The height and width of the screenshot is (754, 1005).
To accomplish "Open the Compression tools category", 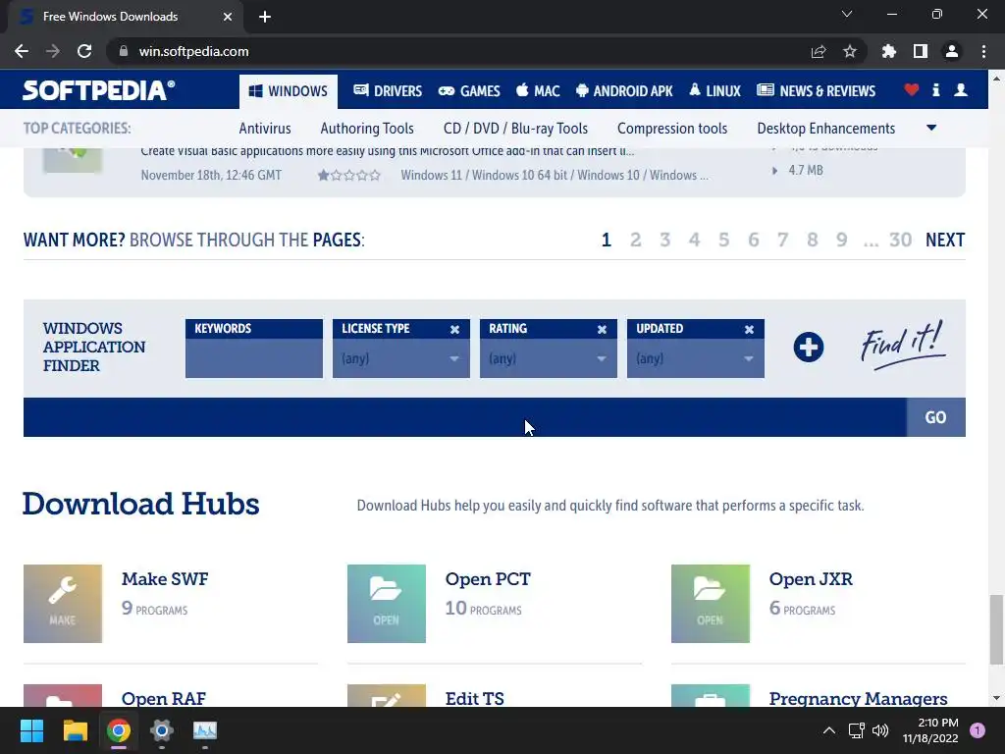I will coord(672,129).
